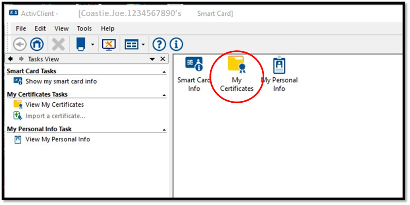Click the Show my smart card info icon
The image size is (410, 205).
[x=18, y=81]
